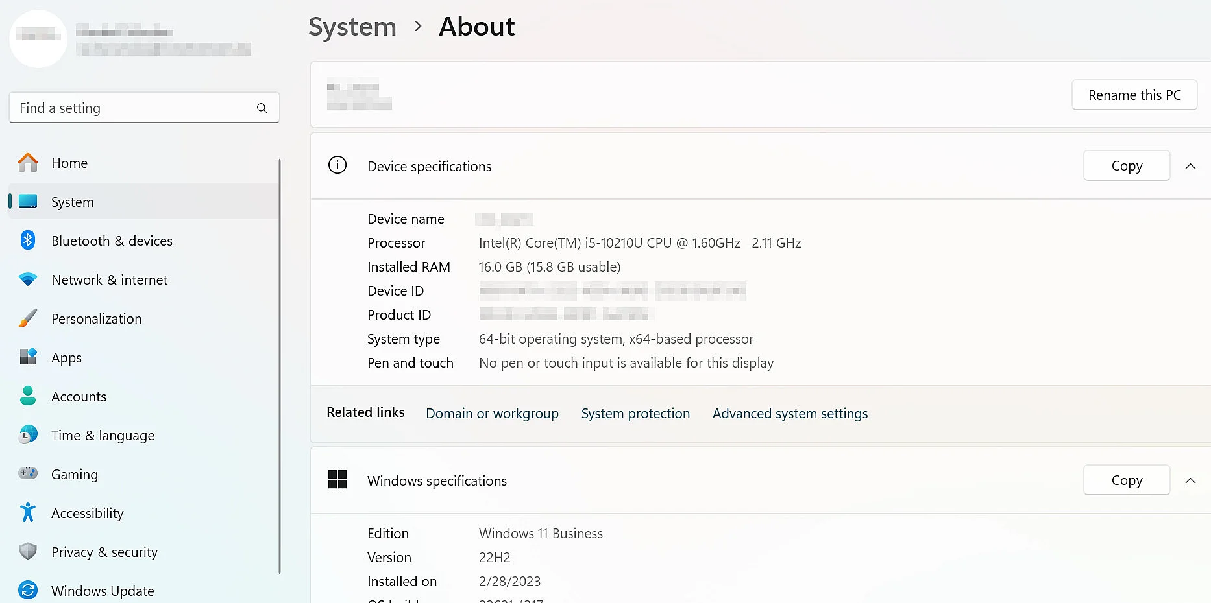Viewport: 1211px width, 603px height.
Task: Copy the Windows specifications
Action: 1127,480
